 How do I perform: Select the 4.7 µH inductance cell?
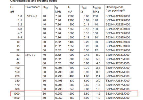tap(20, 33)
